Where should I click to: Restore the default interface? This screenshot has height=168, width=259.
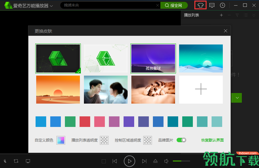[x=213, y=140]
